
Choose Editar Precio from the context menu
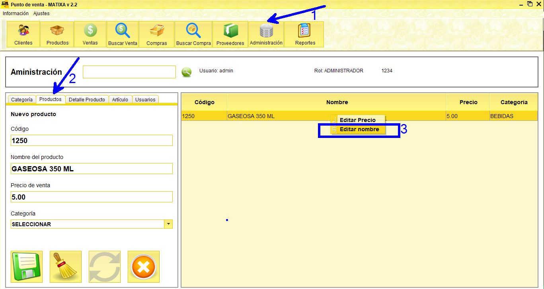click(x=357, y=120)
